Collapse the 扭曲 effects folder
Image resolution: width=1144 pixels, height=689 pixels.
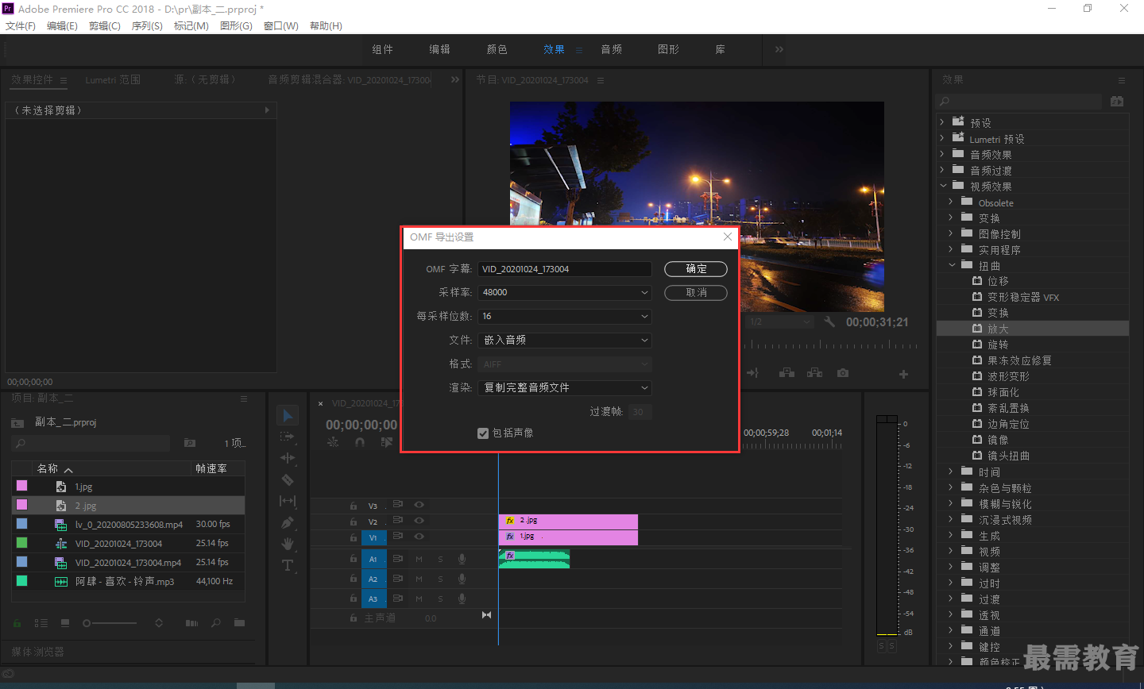coord(952,265)
